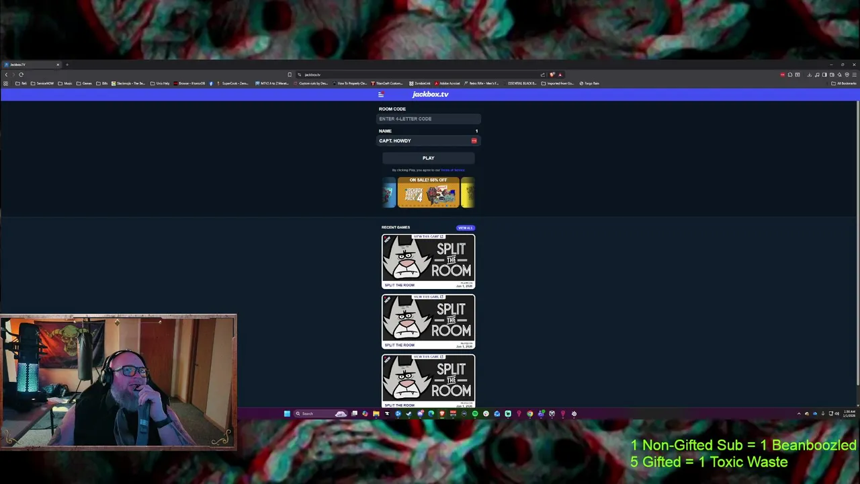The height and width of the screenshot is (484, 860).
Task: Open the Jackbox Party Pack 4 sale banner
Action: coord(429,192)
